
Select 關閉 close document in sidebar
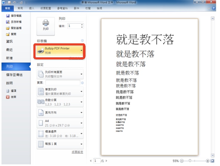click(11, 34)
